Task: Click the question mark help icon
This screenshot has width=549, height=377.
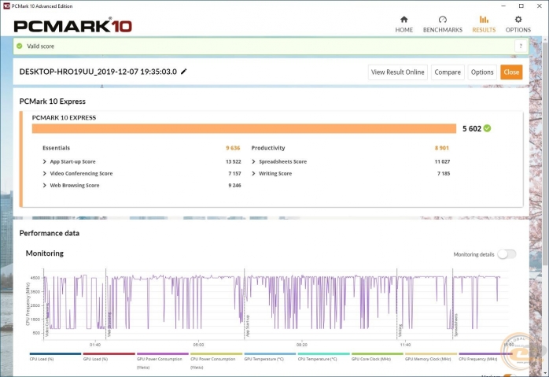Action: tap(521, 46)
